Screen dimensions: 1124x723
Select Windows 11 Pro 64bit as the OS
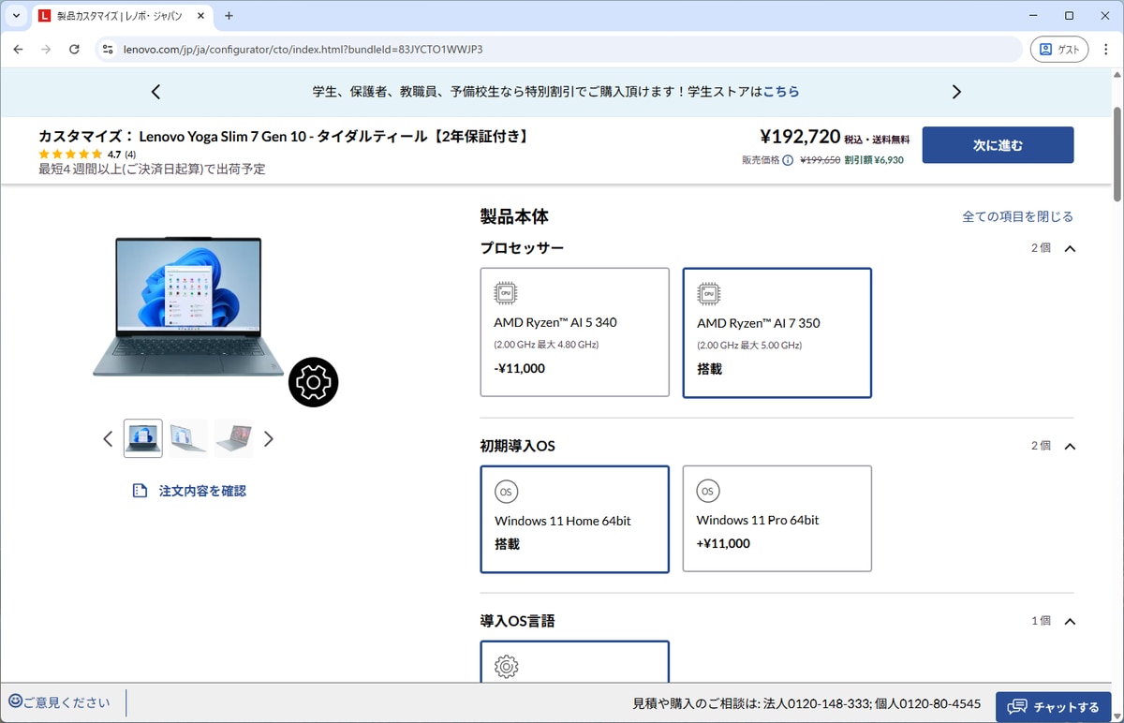776,519
